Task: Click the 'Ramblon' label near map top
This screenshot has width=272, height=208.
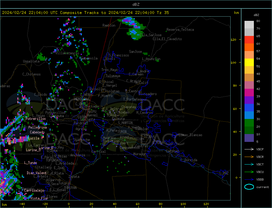Action: (109, 25)
